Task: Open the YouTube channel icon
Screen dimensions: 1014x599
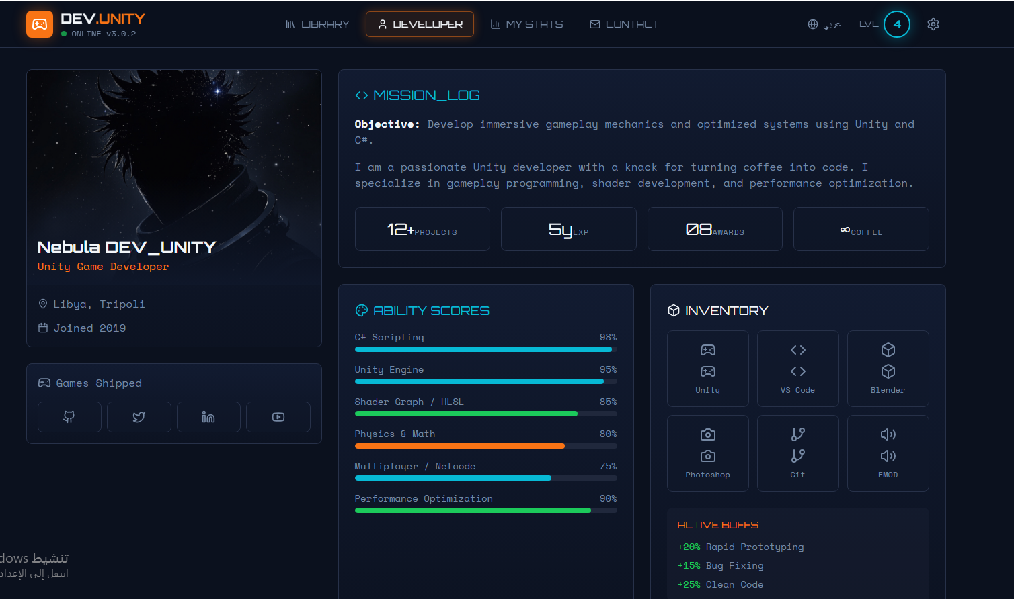Action: [278, 417]
